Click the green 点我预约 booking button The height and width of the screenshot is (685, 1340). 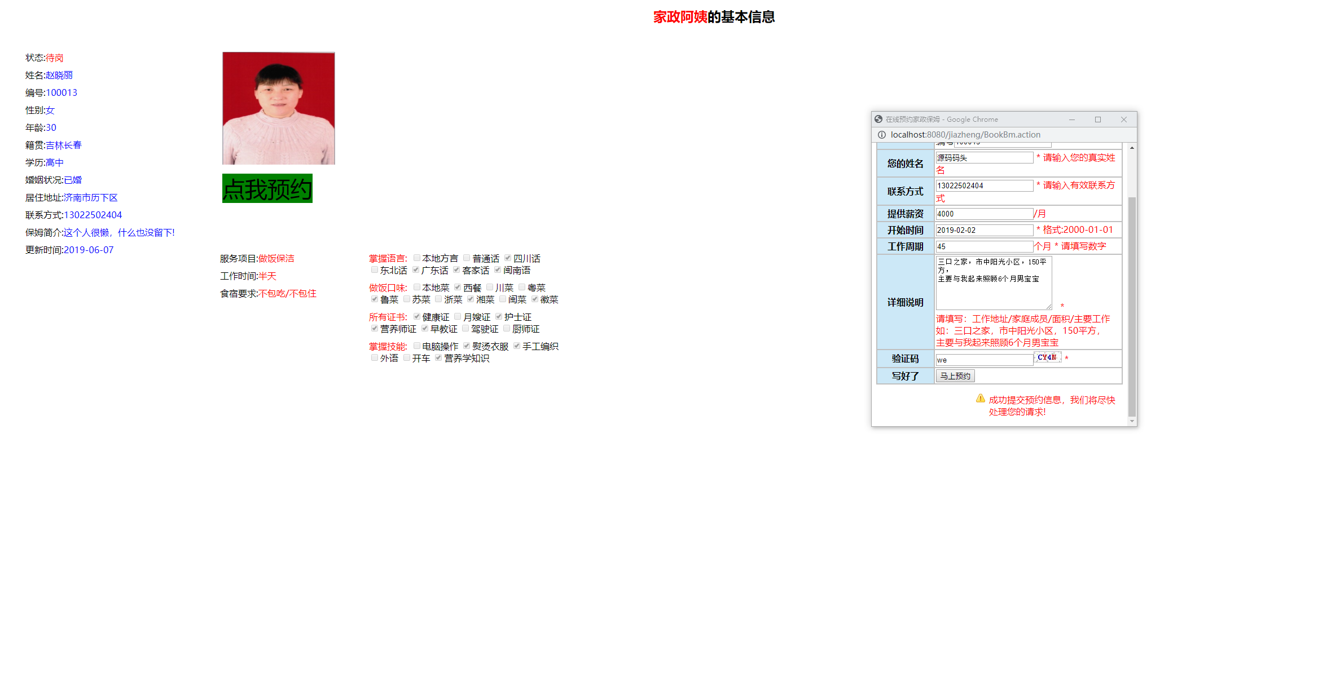267,188
